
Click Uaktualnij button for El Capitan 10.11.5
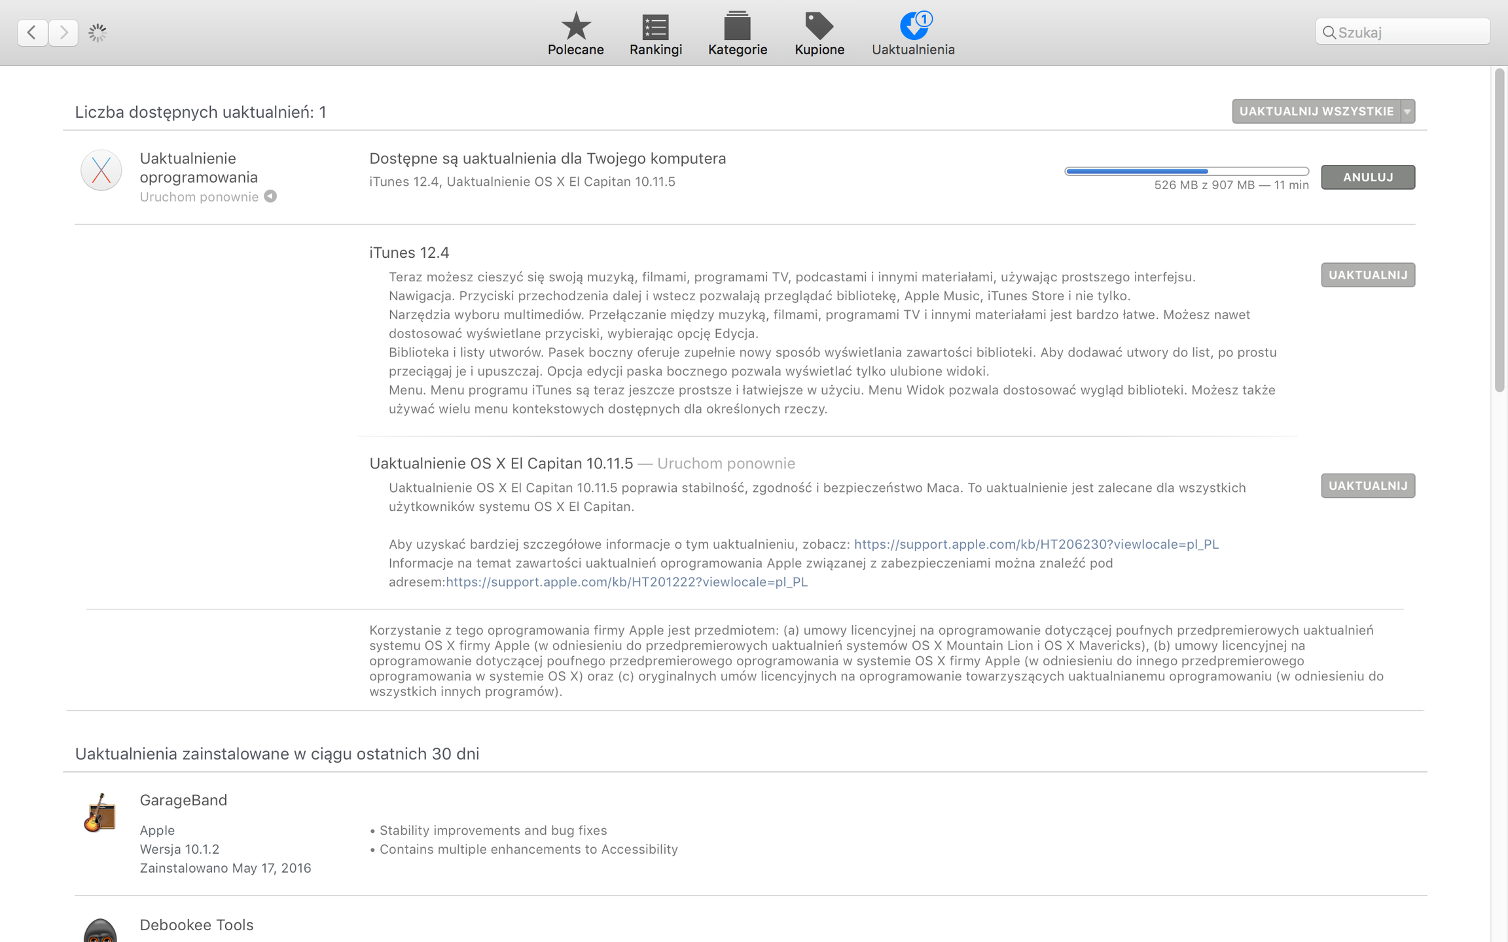[x=1368, y=485]
